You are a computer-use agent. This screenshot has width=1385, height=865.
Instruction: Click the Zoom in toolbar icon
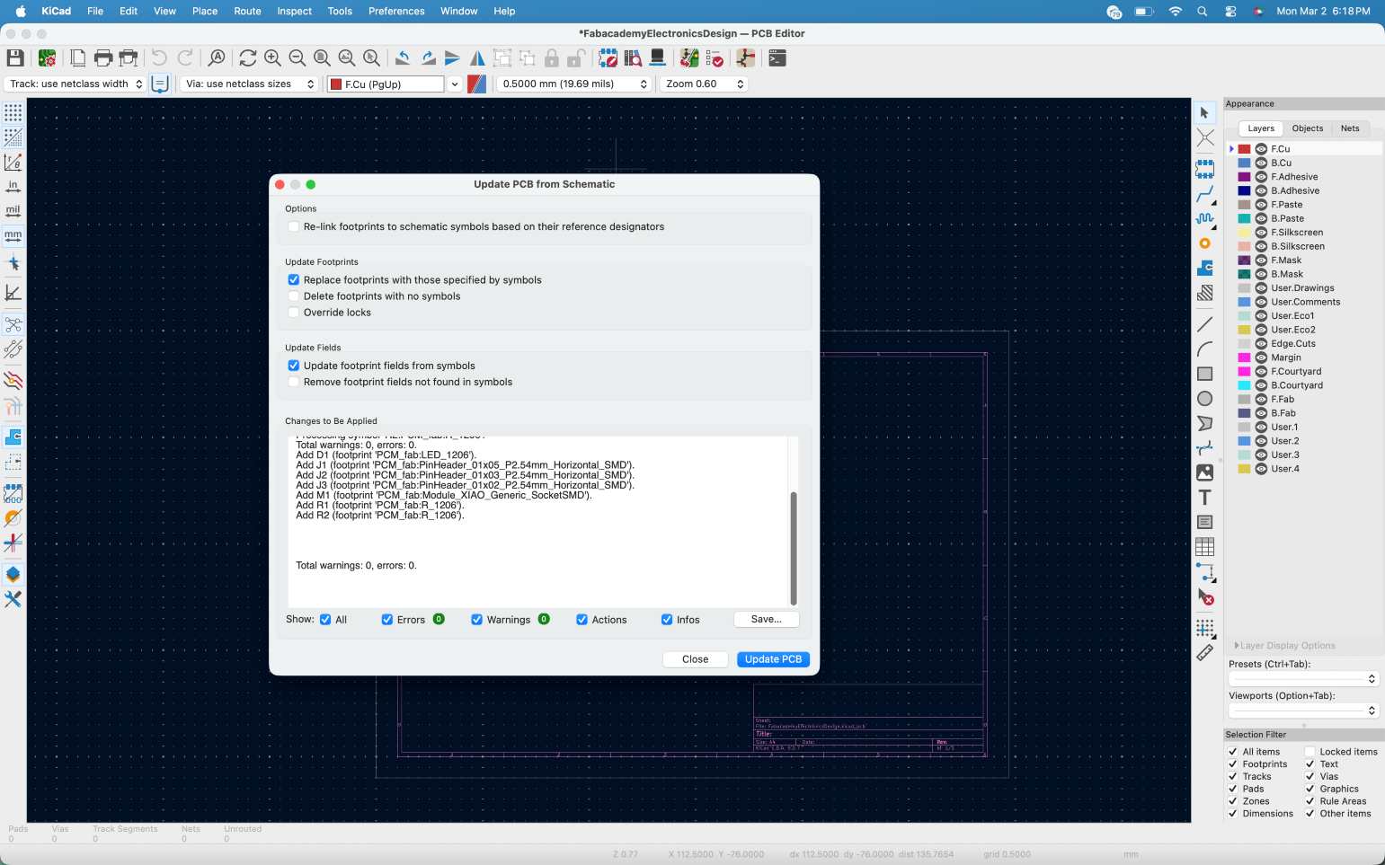click(x=272, y=58)
